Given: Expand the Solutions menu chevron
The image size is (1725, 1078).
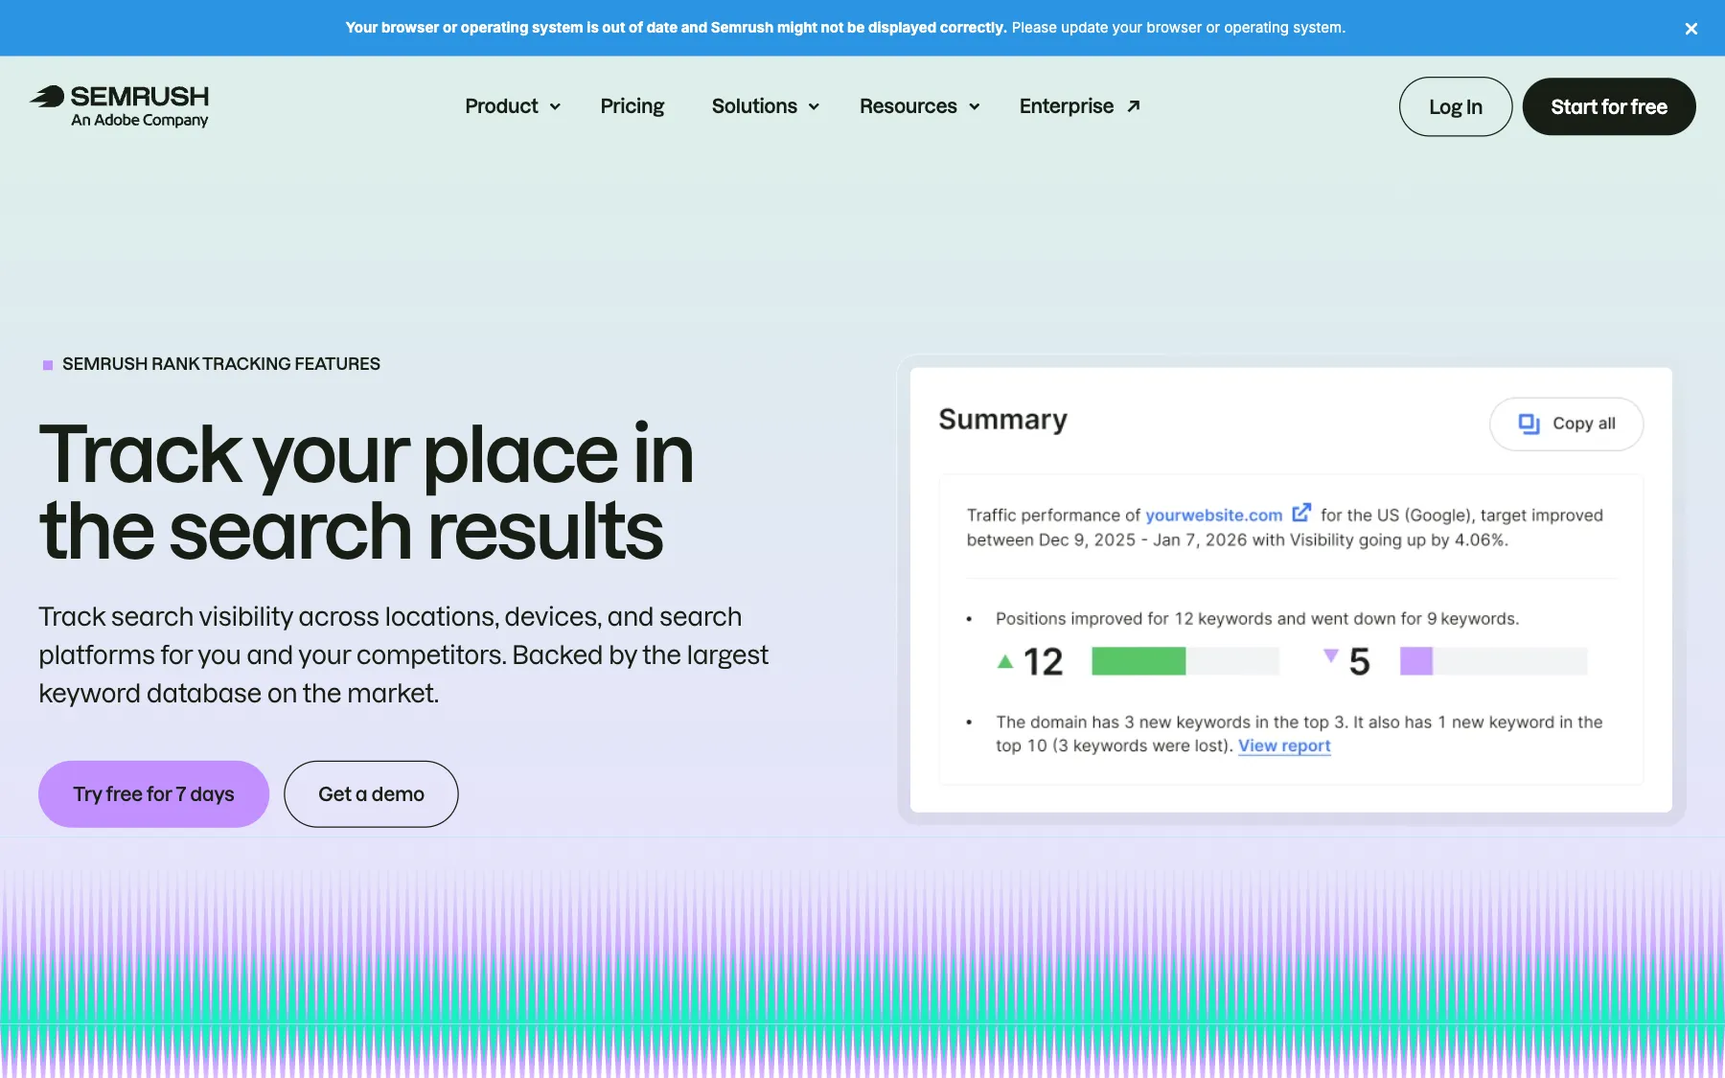Looking at the screenshot, I should (x=814, y=107).
